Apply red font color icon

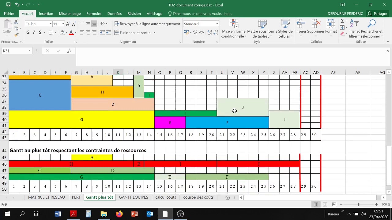click(x=71, y=32)
